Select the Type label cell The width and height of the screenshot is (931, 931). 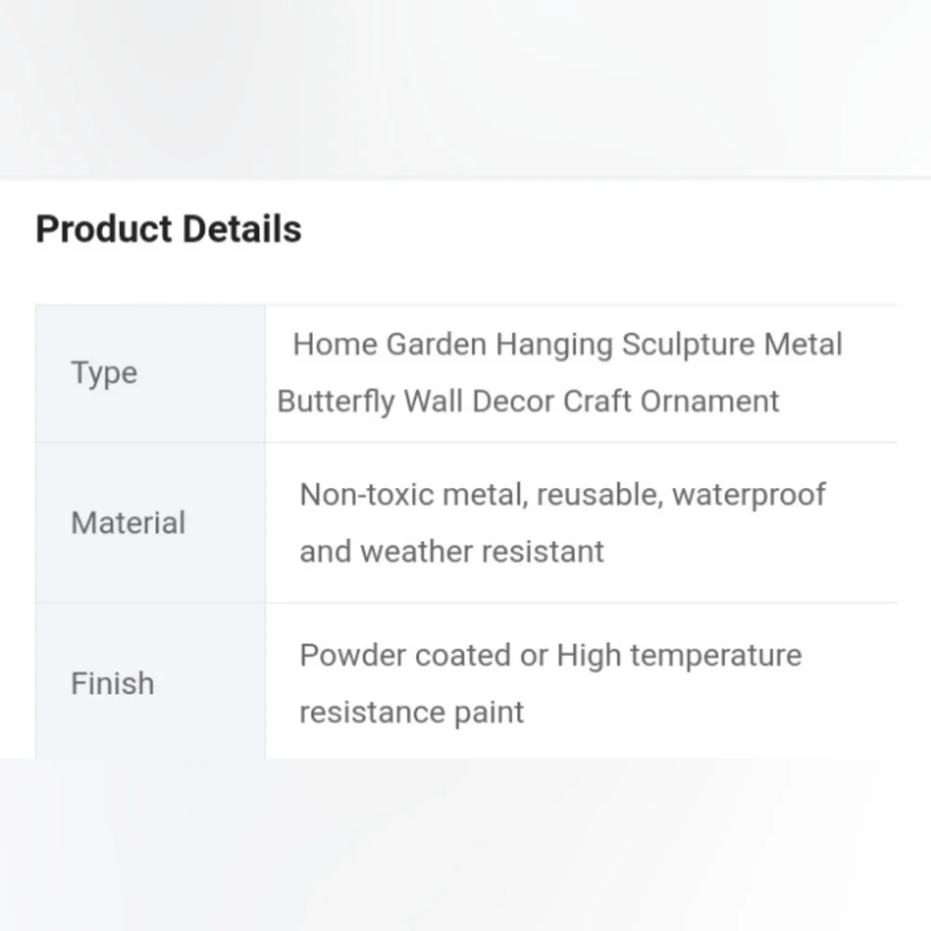click(x=151, y=373)
